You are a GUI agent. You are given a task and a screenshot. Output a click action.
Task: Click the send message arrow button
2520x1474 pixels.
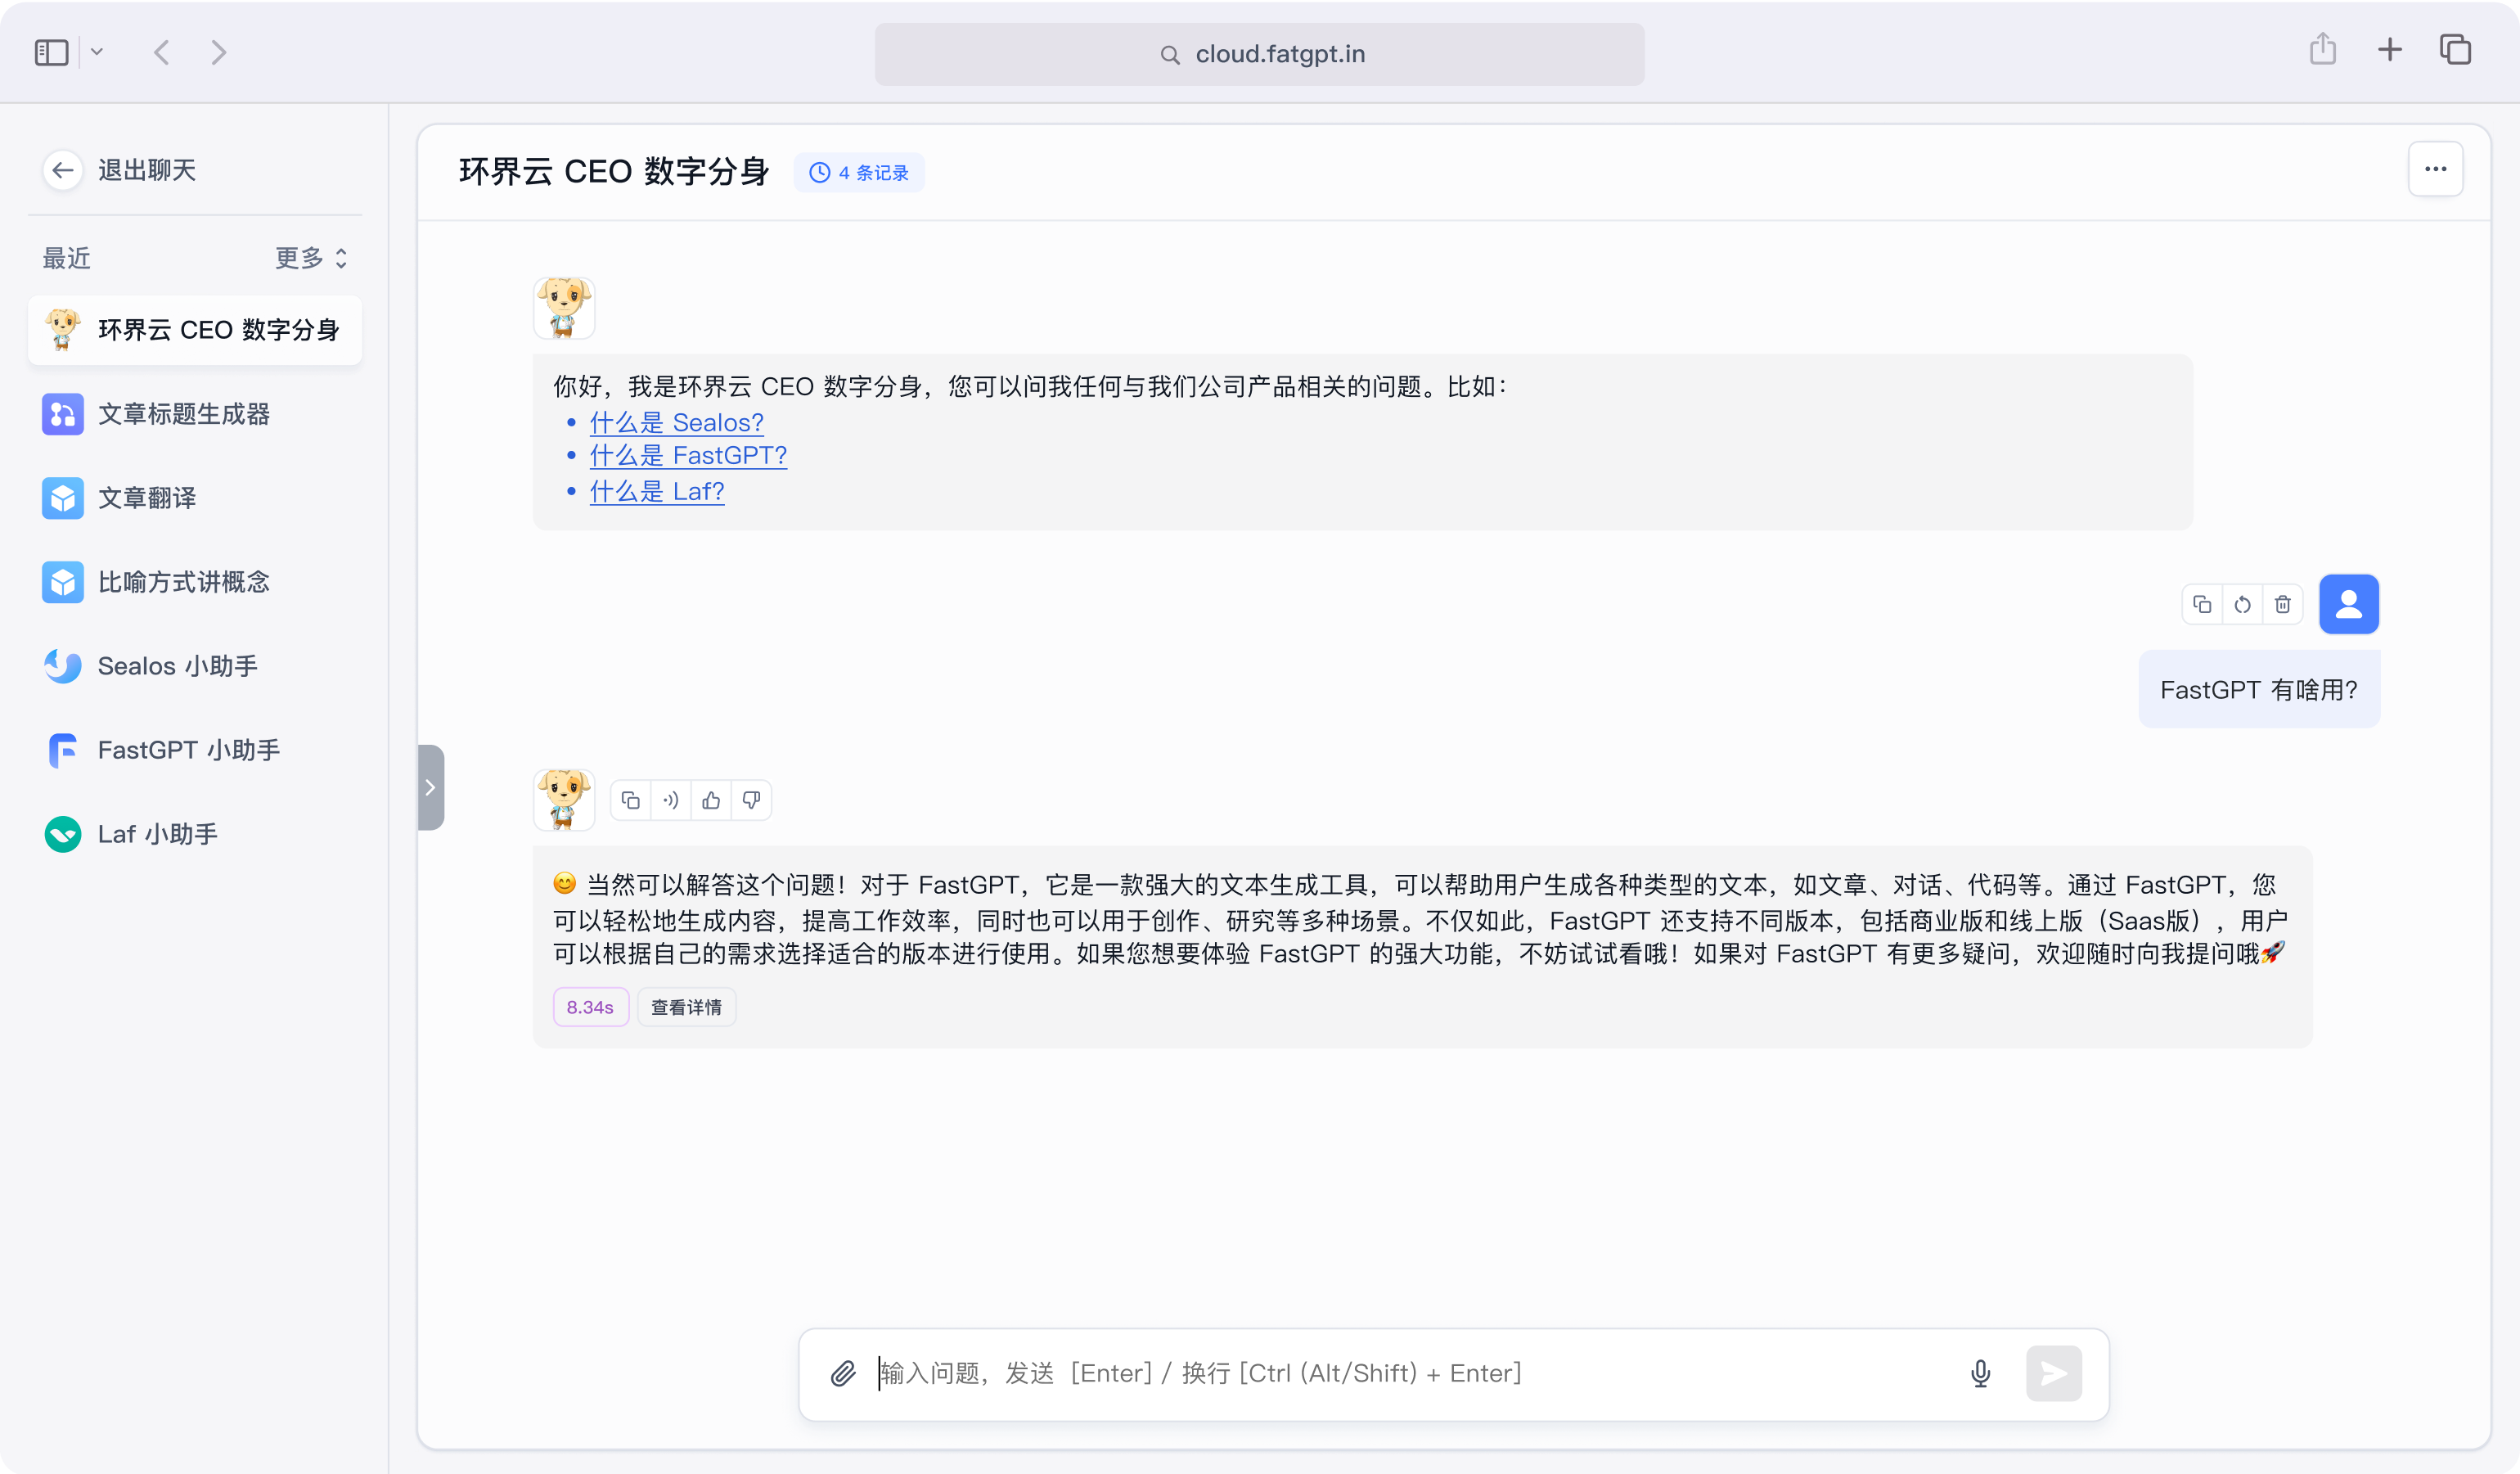click(x=2054, y=1373)
